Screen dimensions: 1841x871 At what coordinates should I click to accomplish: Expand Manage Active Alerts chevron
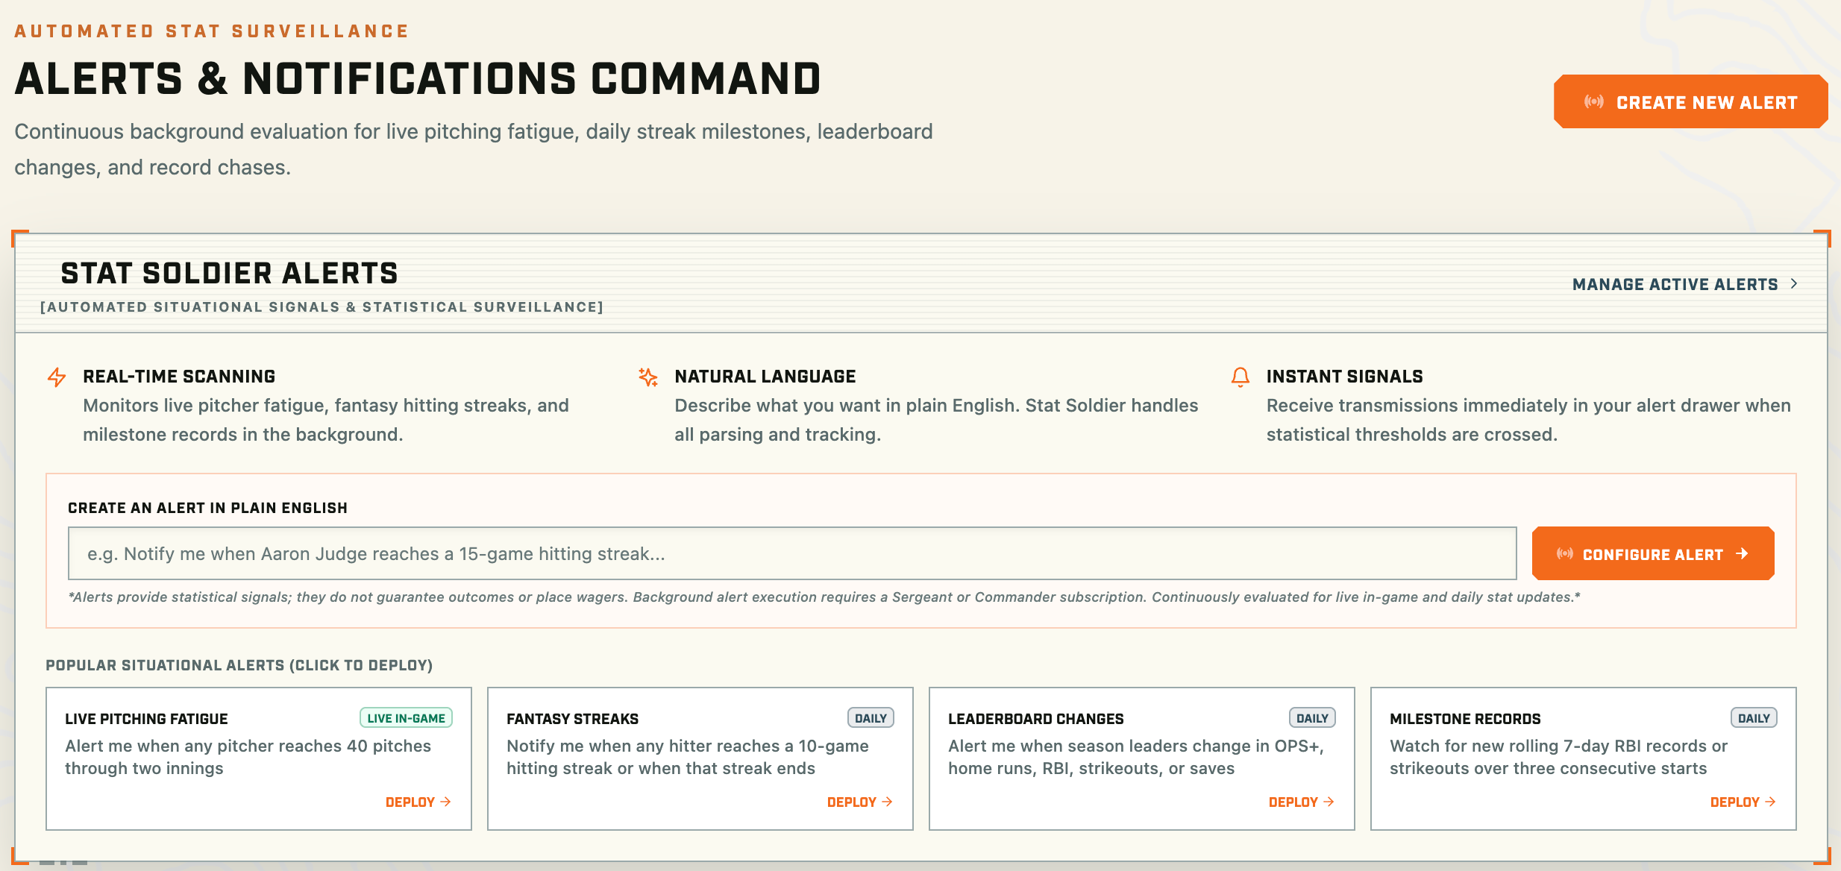1794,284
